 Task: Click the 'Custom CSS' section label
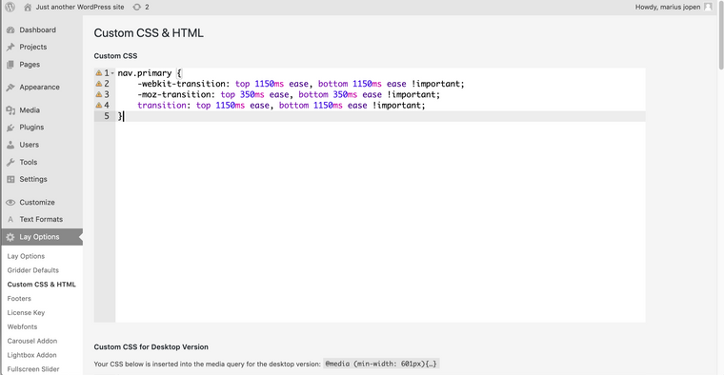pos(115,56)
